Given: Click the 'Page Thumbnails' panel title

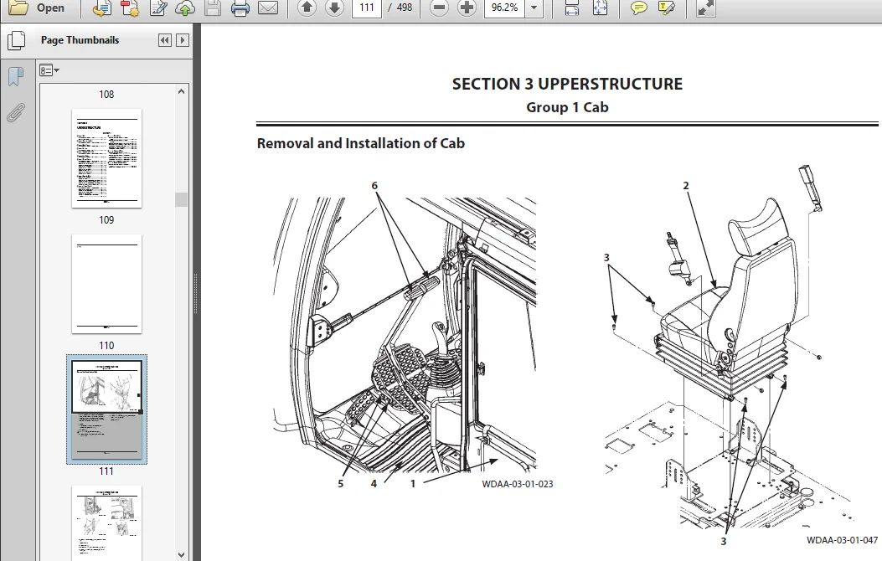Looking at the screenshot, I should click(80, 40).
